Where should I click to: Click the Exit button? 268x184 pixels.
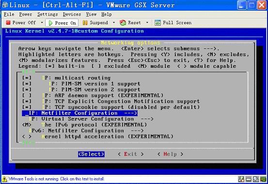click(130, 154)
